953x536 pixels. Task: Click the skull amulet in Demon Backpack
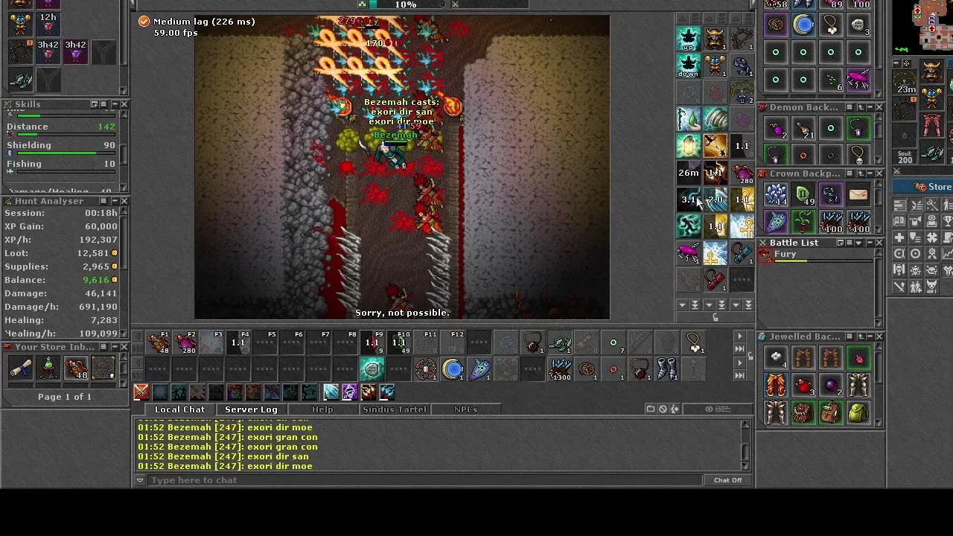pyautogui.click(x=858, y=156)
